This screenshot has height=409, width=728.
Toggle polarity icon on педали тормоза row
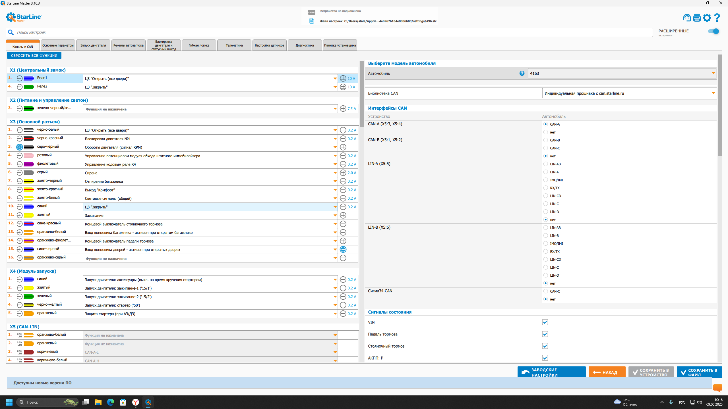pyautogui.click(x=343, y=241)
